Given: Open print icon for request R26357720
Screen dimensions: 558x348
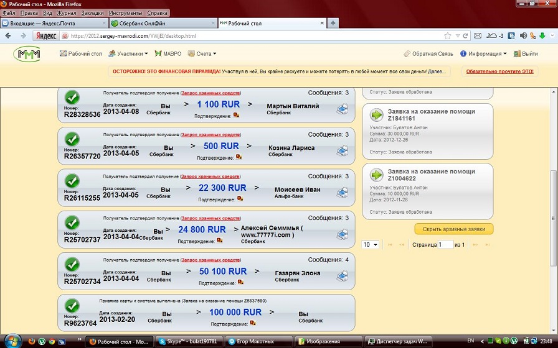Looking at the screenshot, I should tap(343, 150).
